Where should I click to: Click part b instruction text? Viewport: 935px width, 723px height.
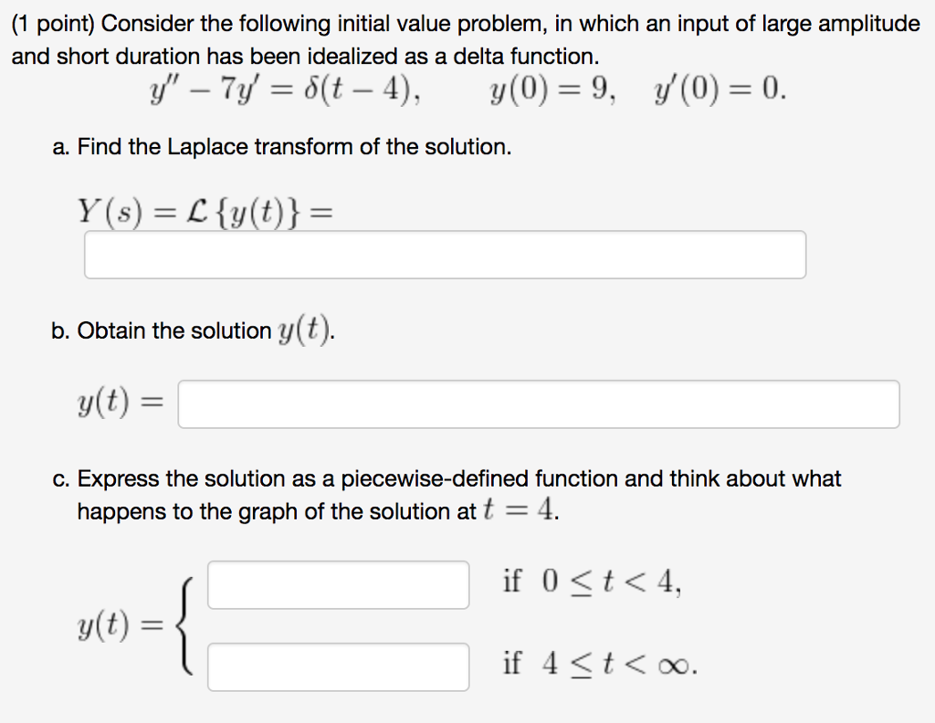(x=192, y=330)
